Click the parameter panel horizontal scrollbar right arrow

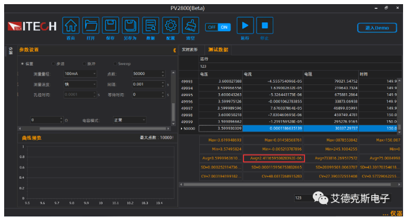tap(169, 129)
